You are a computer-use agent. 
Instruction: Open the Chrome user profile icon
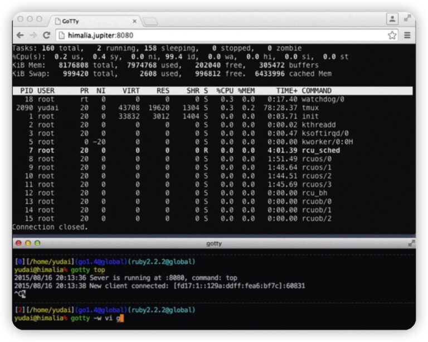pos(393,18)
